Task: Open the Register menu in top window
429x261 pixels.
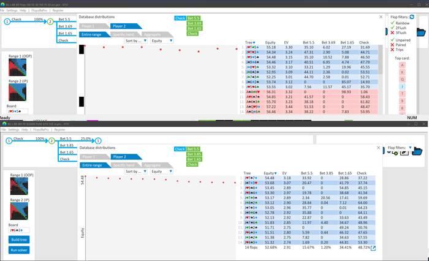Action: tap(58, 10)
